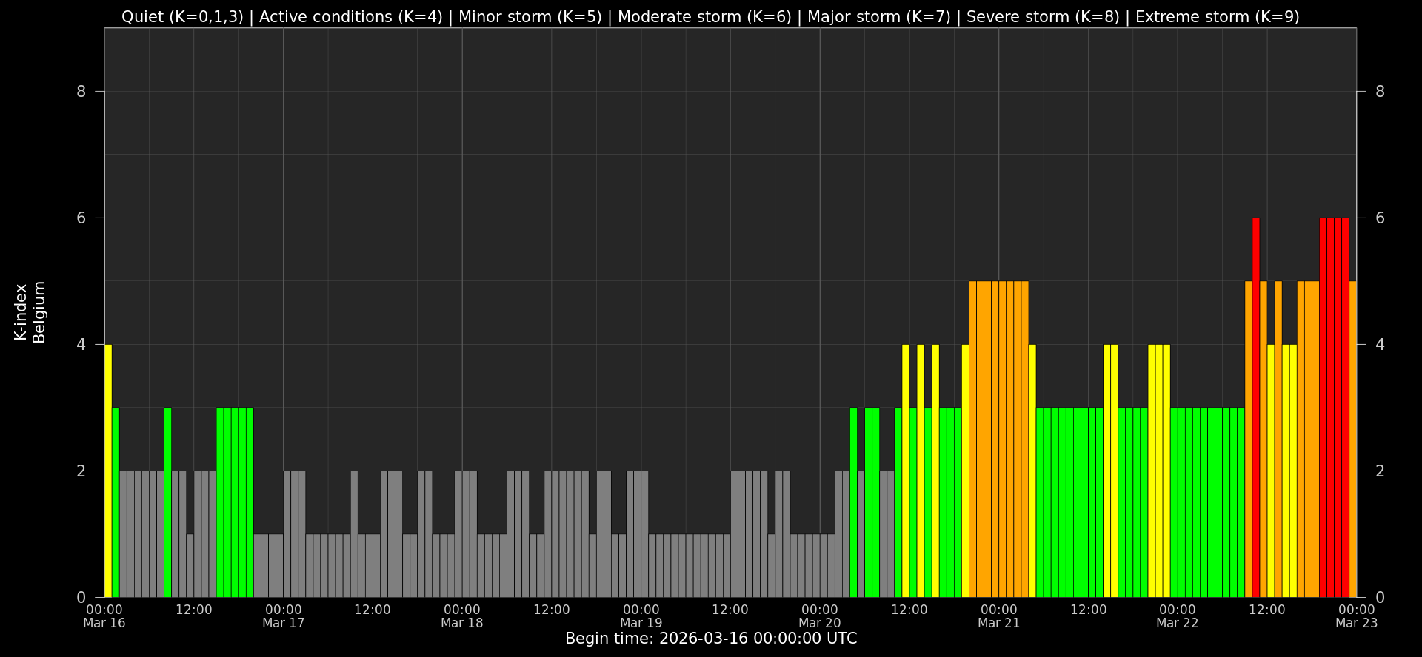Image resolution: width=1422 pixels, height=657 pixels.
Task: Click the left y-axis tick label 8
Action: pyautogui.click(x=81, y=92)
